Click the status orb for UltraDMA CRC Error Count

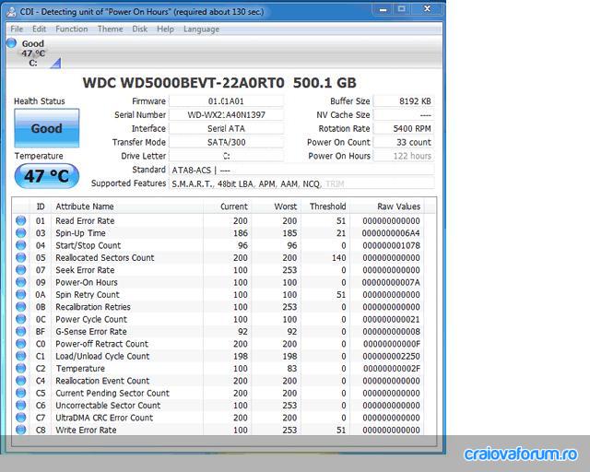pyautogui.click(x=21, y=418)
